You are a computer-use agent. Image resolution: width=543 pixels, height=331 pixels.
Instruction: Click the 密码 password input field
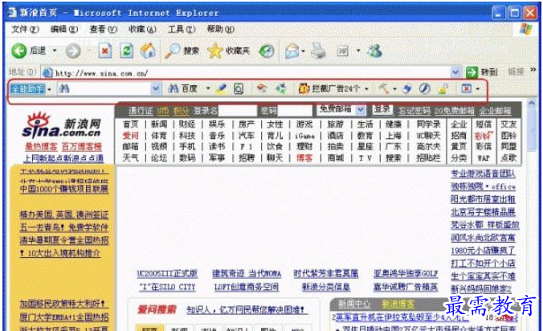pyautogui.click(x=295, y=111)
